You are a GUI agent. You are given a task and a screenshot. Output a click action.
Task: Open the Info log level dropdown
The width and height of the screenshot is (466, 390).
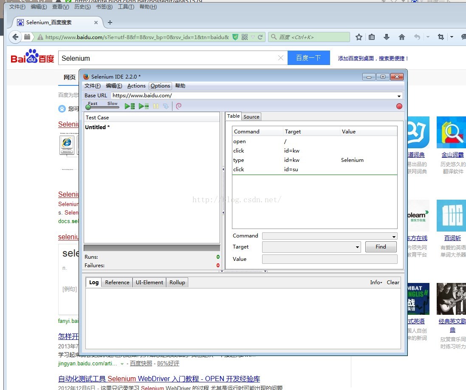click(x=376, y=283)
